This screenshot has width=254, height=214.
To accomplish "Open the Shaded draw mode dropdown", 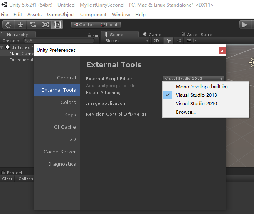I will [127, 40].
